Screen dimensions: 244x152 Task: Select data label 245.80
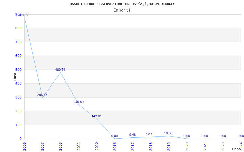point(78,102)
